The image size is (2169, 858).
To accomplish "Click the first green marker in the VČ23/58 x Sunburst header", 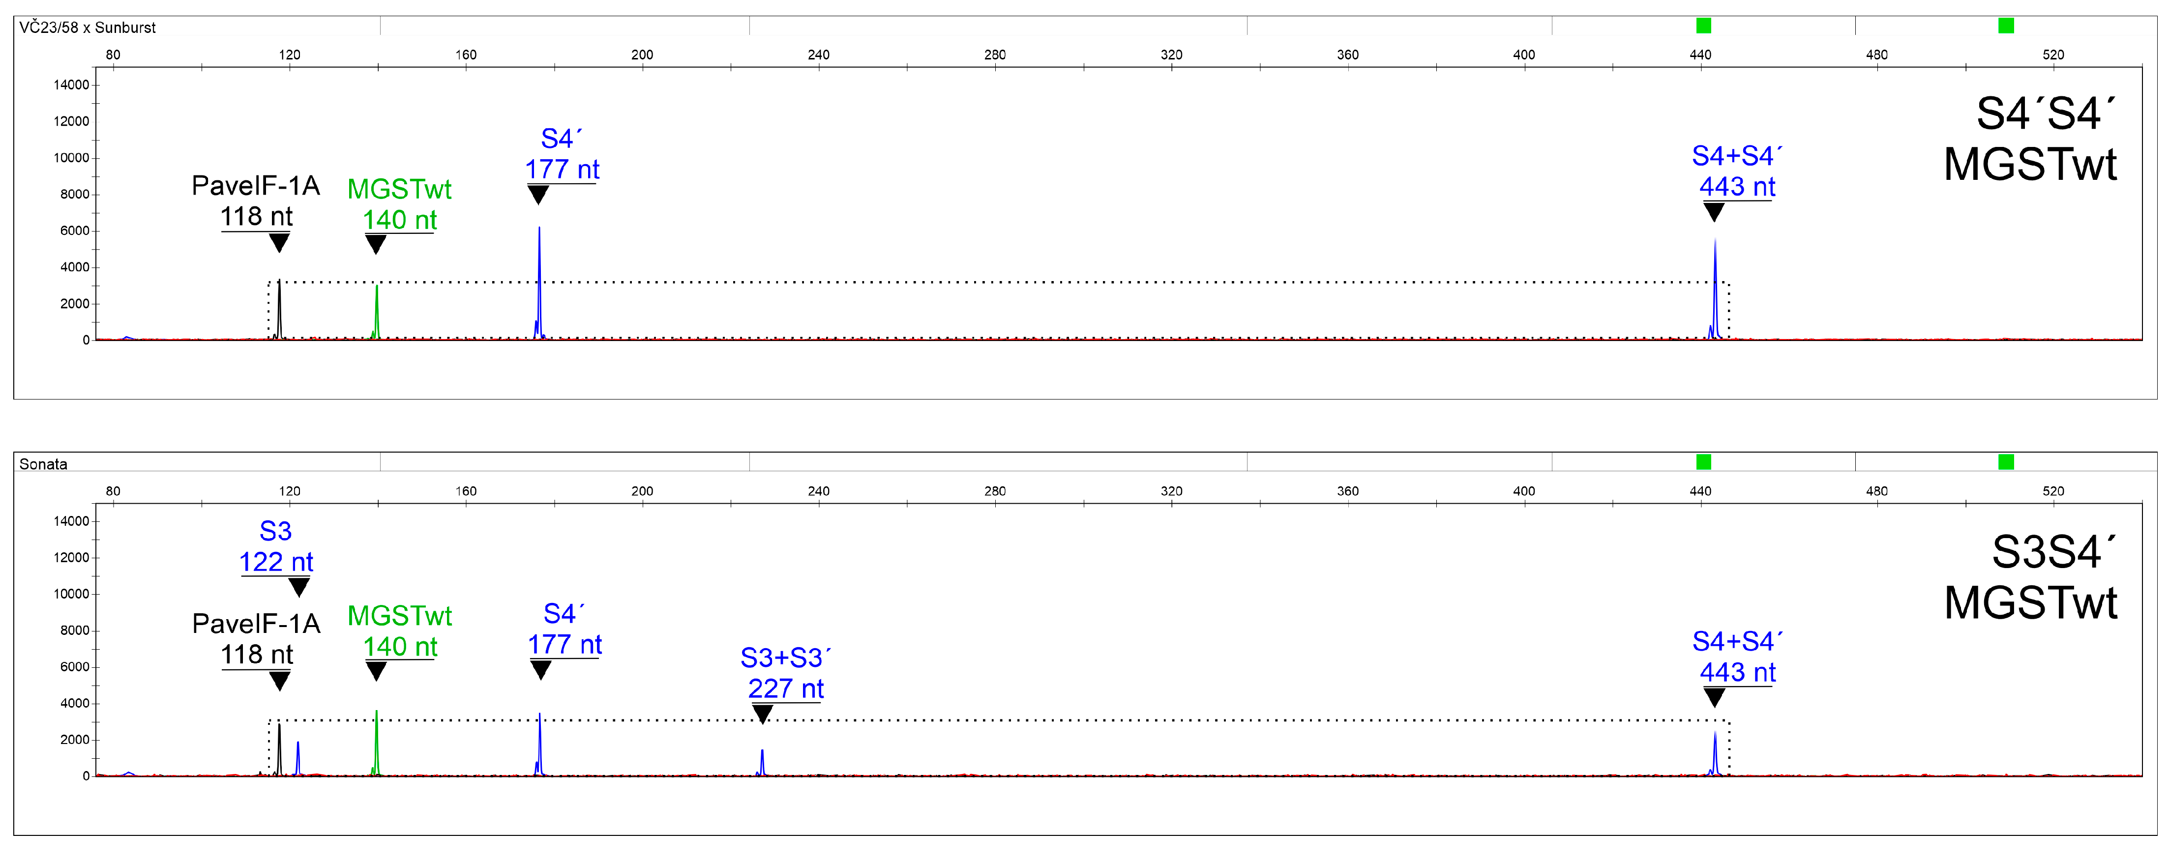I will coord(1703,26).
